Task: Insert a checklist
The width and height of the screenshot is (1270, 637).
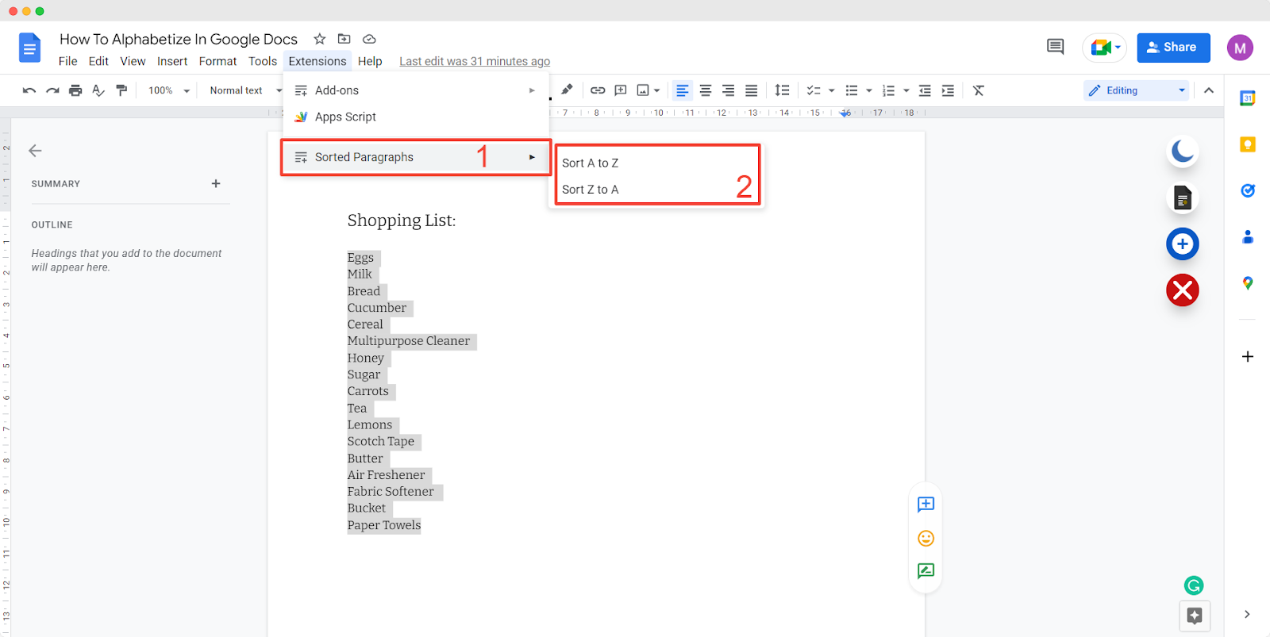Action: (x=814, y=90)
